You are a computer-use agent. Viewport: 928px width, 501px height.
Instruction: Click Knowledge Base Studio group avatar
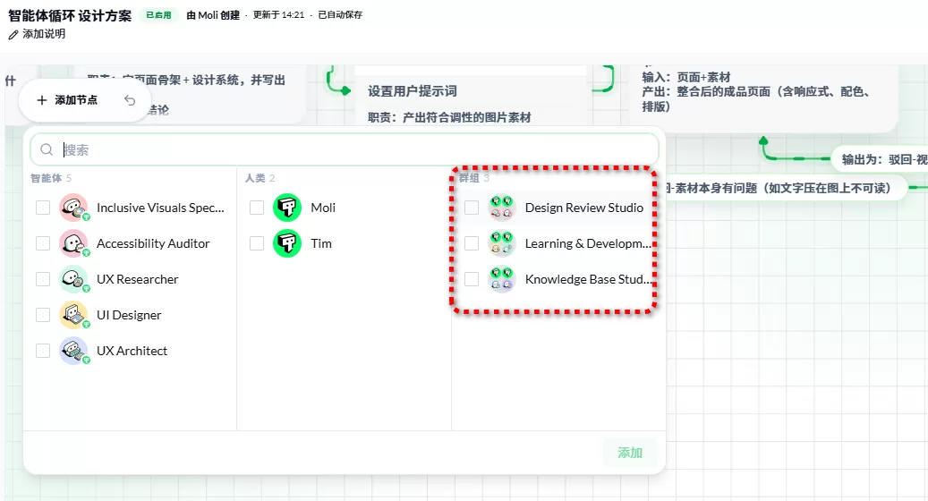click(x=502, y=279)
